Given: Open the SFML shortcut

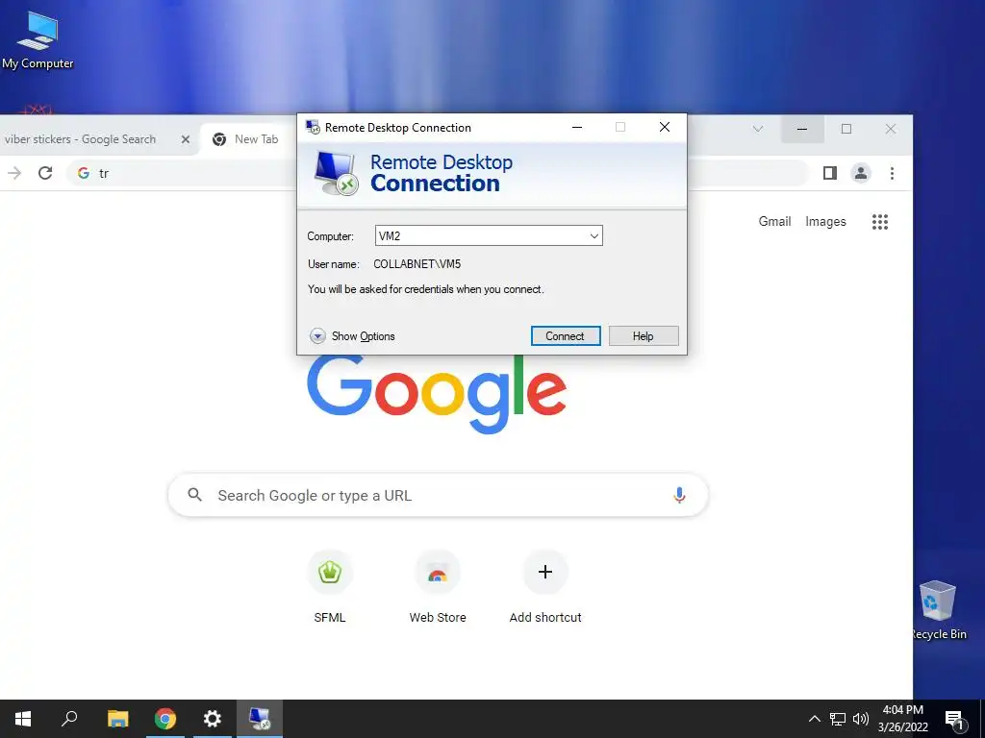Looking at the screenshot, I should click(x=330, y=587).
